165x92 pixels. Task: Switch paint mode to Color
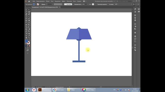(x=26, y=46)
